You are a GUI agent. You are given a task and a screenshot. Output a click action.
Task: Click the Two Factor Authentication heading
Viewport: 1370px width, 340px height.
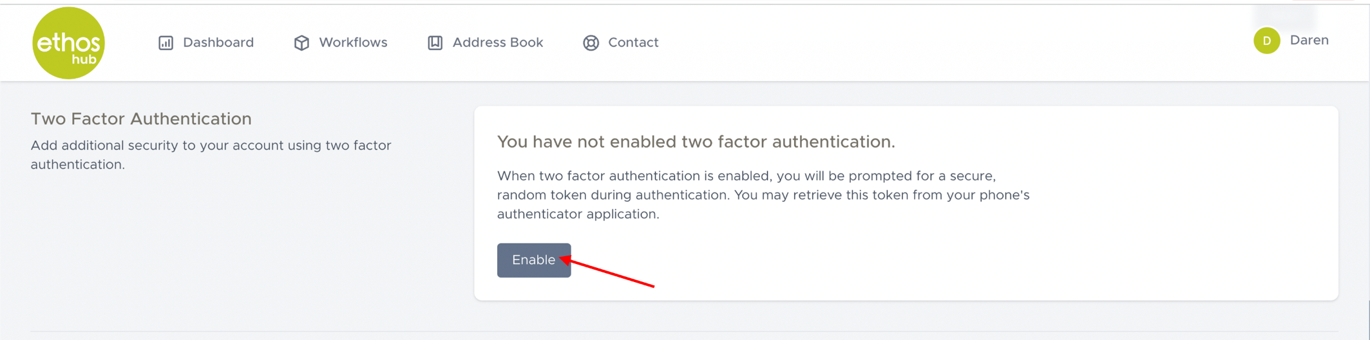[141, 119]
